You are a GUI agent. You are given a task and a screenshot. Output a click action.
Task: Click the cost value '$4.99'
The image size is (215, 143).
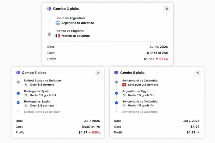click(x=195, y=127)
